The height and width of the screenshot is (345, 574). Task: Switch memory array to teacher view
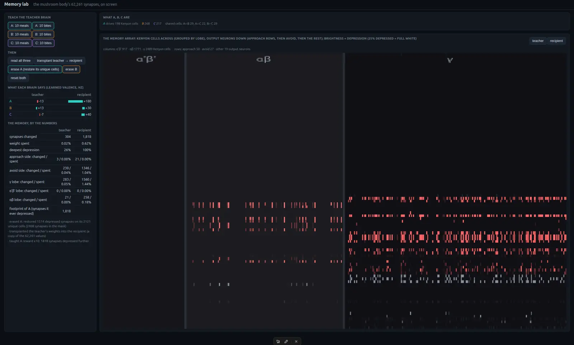tap(537, 41)
